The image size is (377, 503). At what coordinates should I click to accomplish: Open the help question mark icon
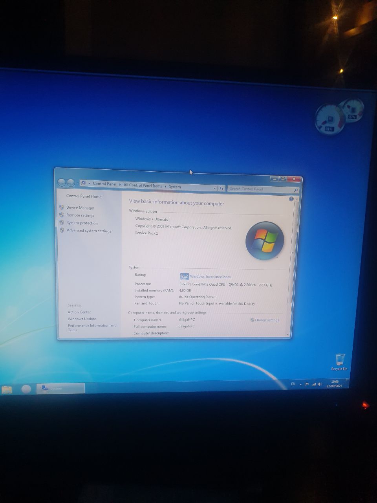(x=291, y=199)
